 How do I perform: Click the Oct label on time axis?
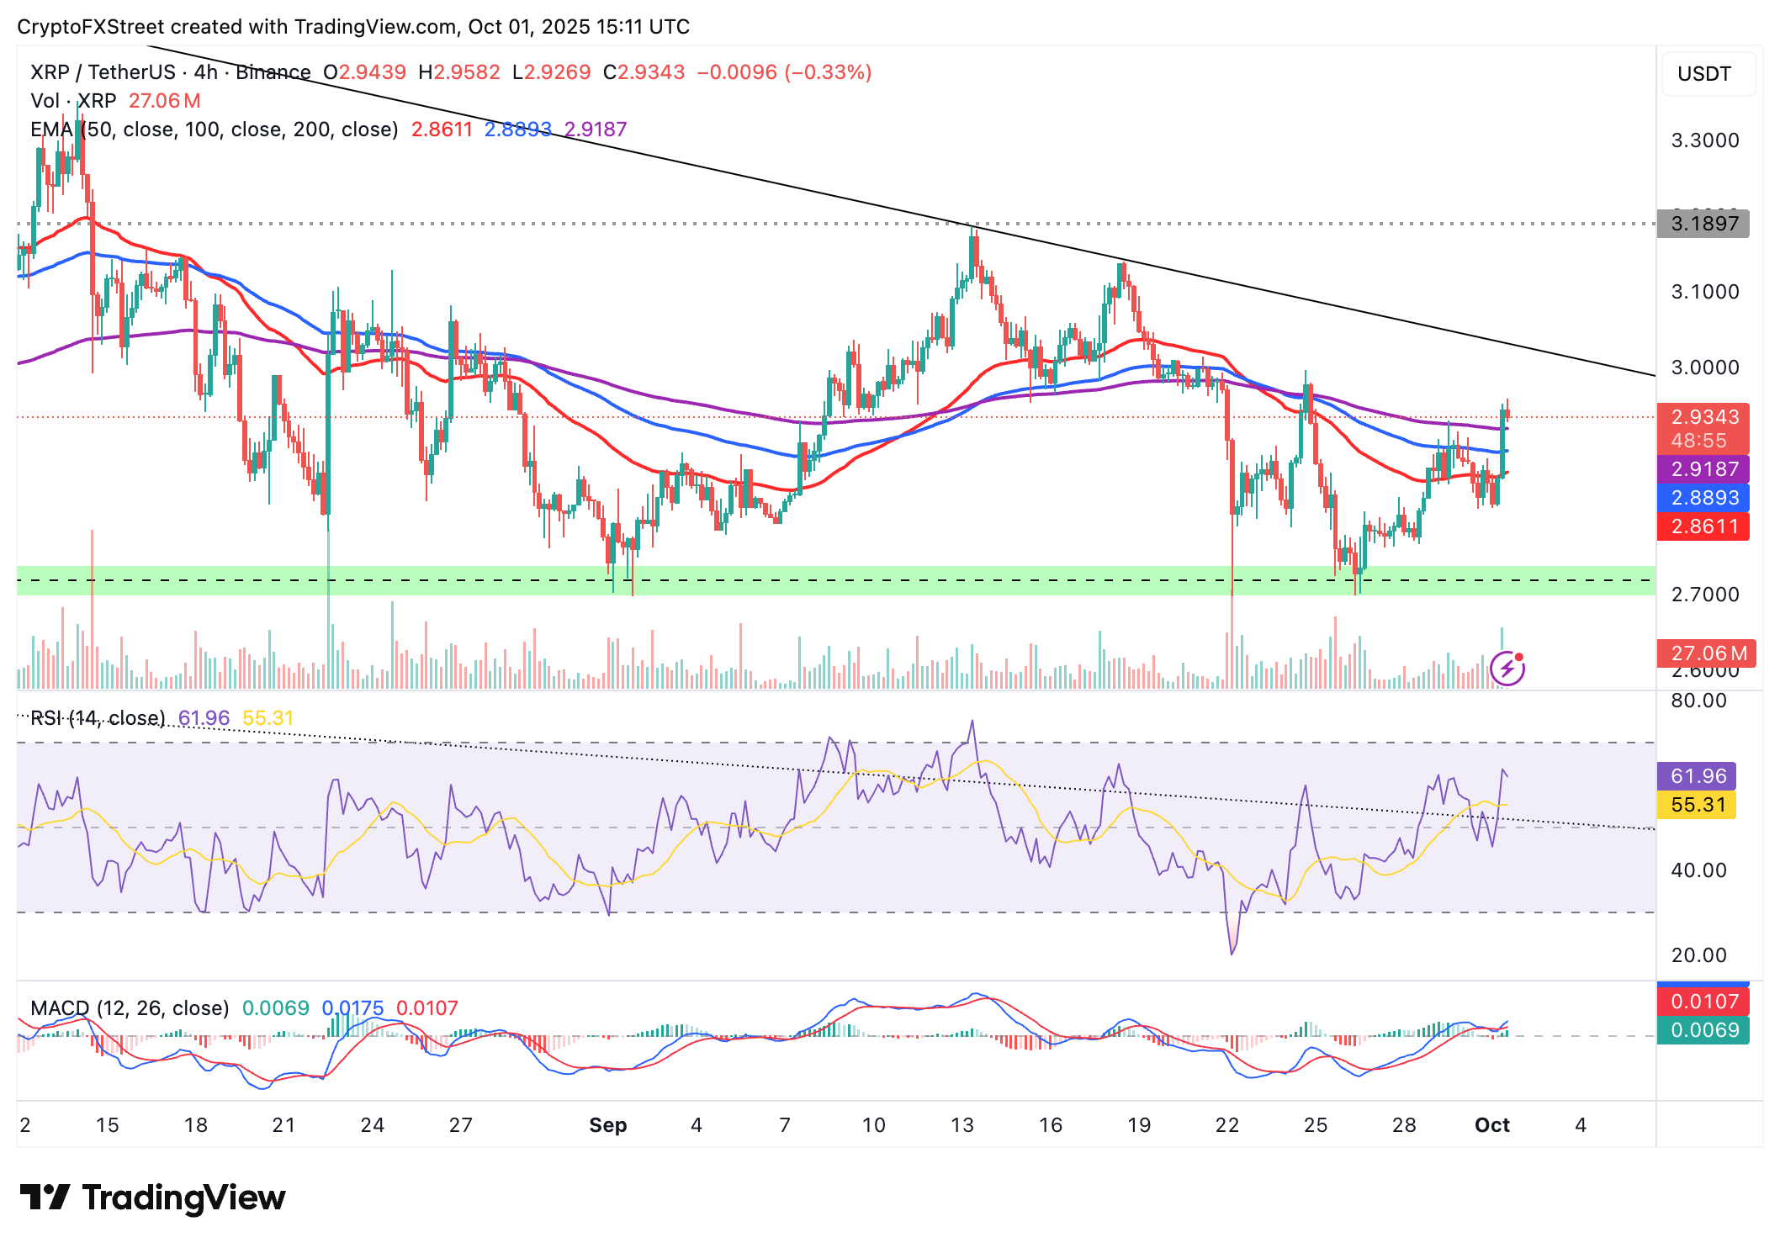coord(1491,1125)
